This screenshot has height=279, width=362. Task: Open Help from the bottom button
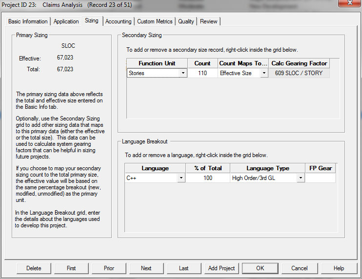point(339,268)
